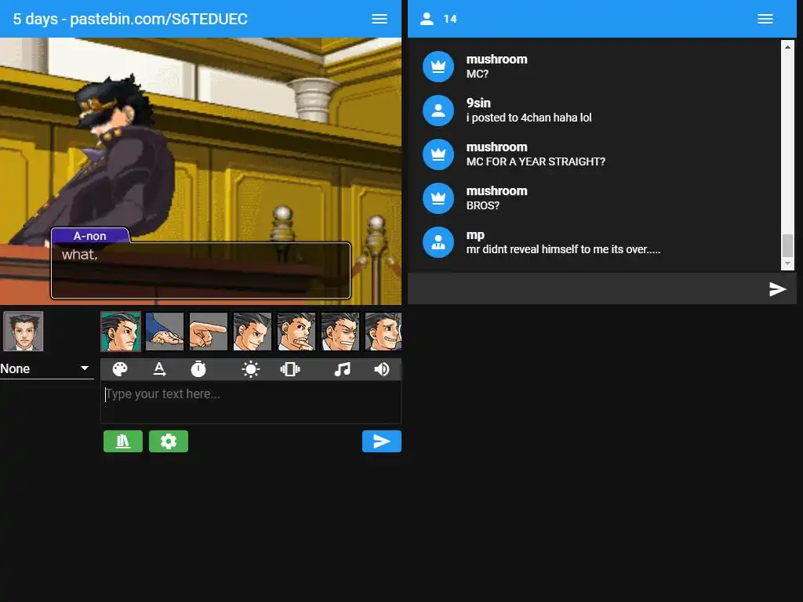Select the confident smirk Phoenix pose
The width and height of the screenshot is (803, 602).
coord(253,332)
